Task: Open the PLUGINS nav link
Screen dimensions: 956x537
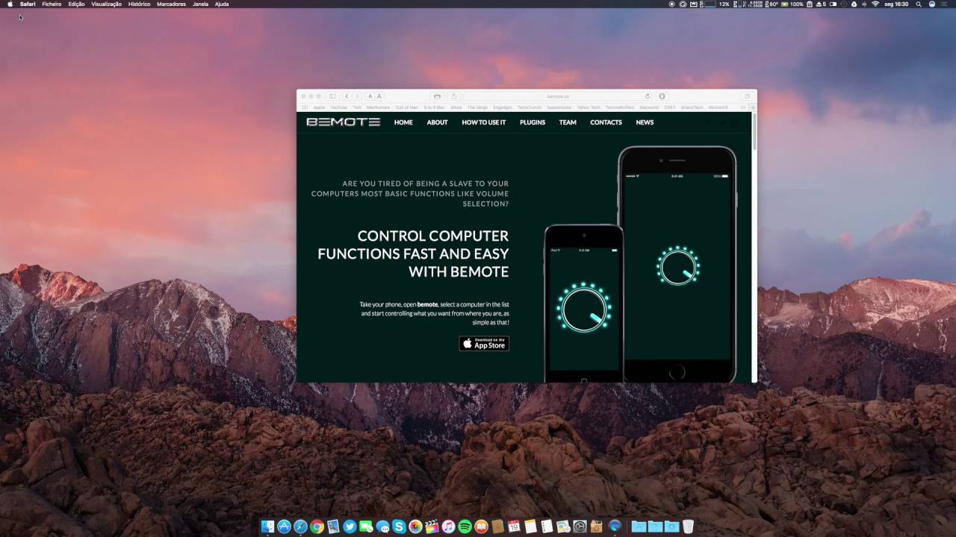Action: (533, 122)
